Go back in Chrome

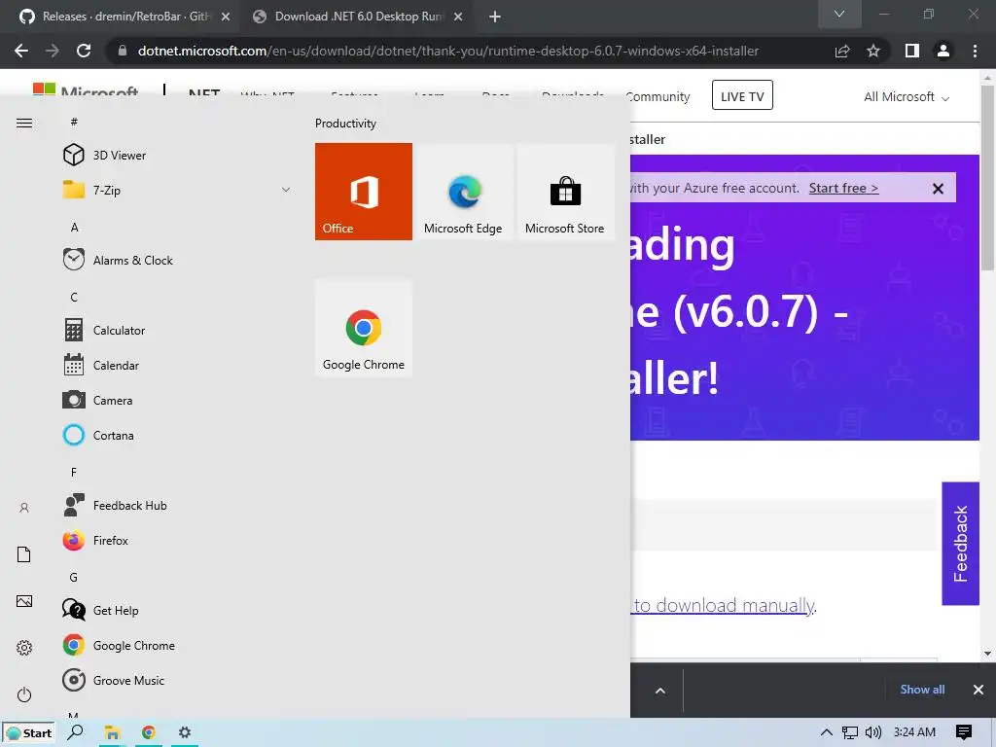(21, 51)
